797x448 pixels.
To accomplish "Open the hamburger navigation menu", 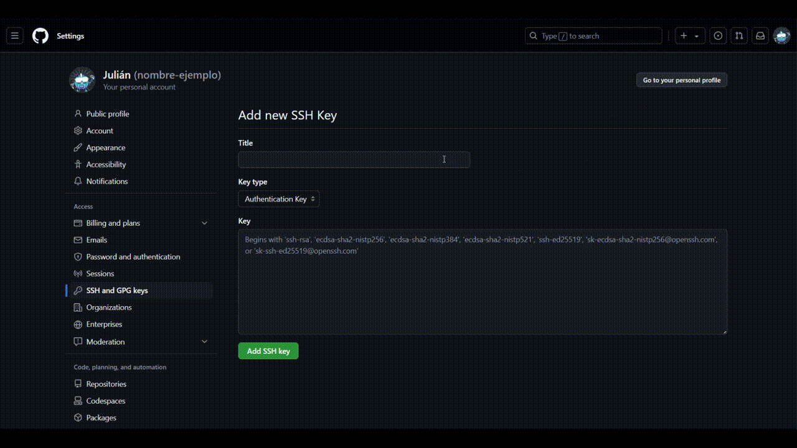I will [15, 36].
